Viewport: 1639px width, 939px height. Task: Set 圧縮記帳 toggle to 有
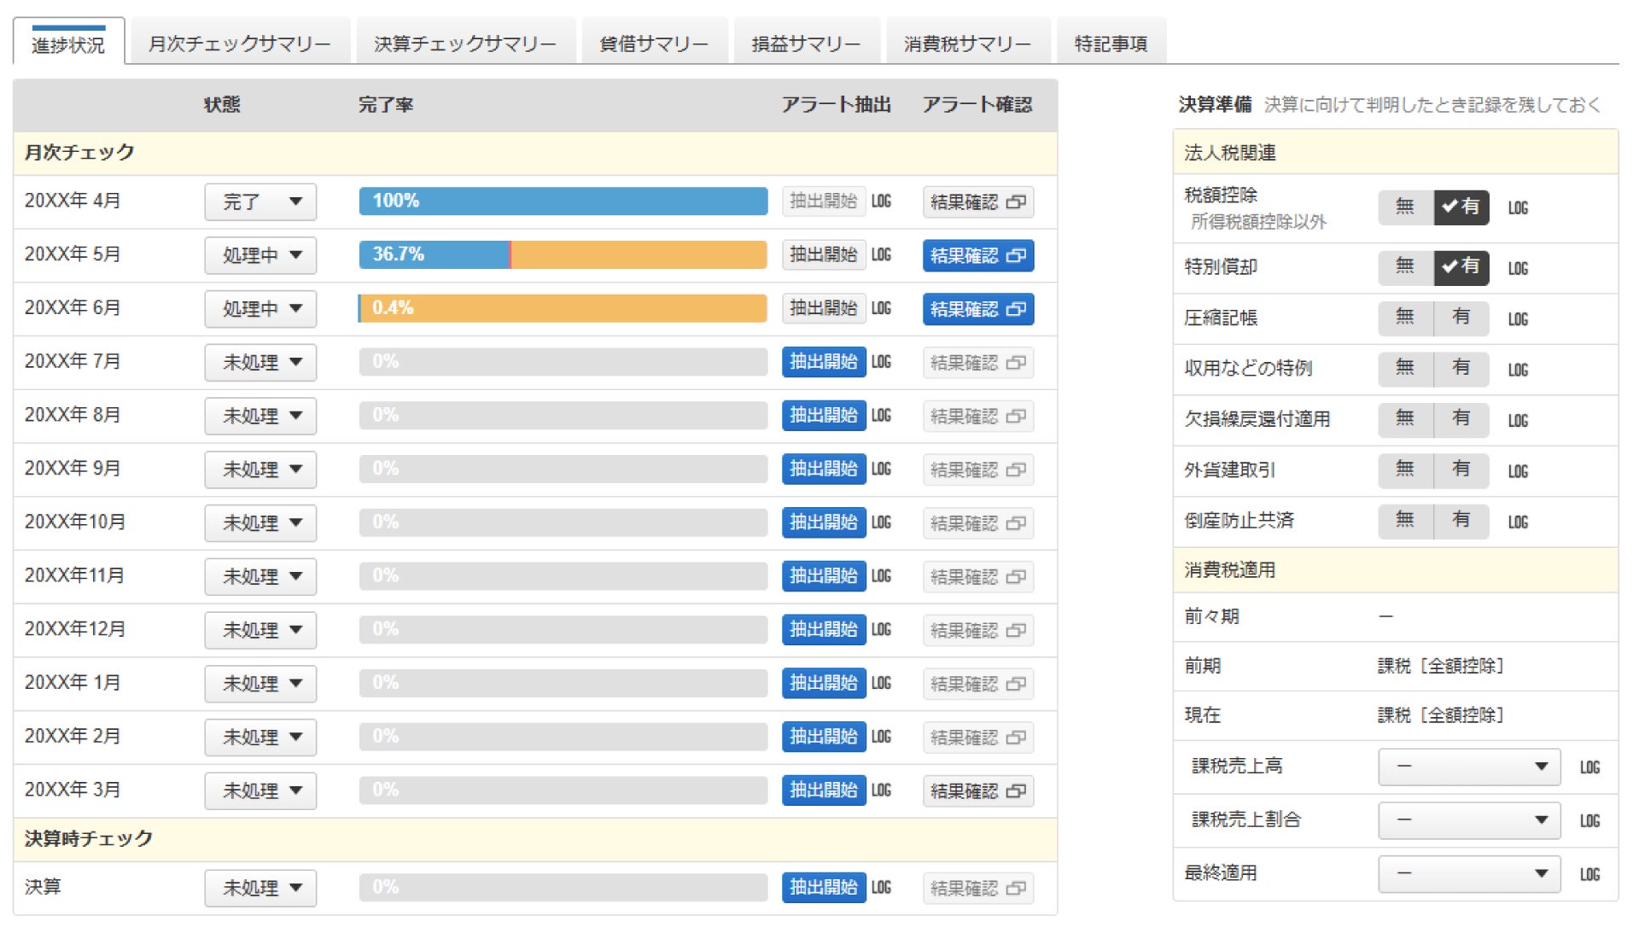[x=1461, y=318]
